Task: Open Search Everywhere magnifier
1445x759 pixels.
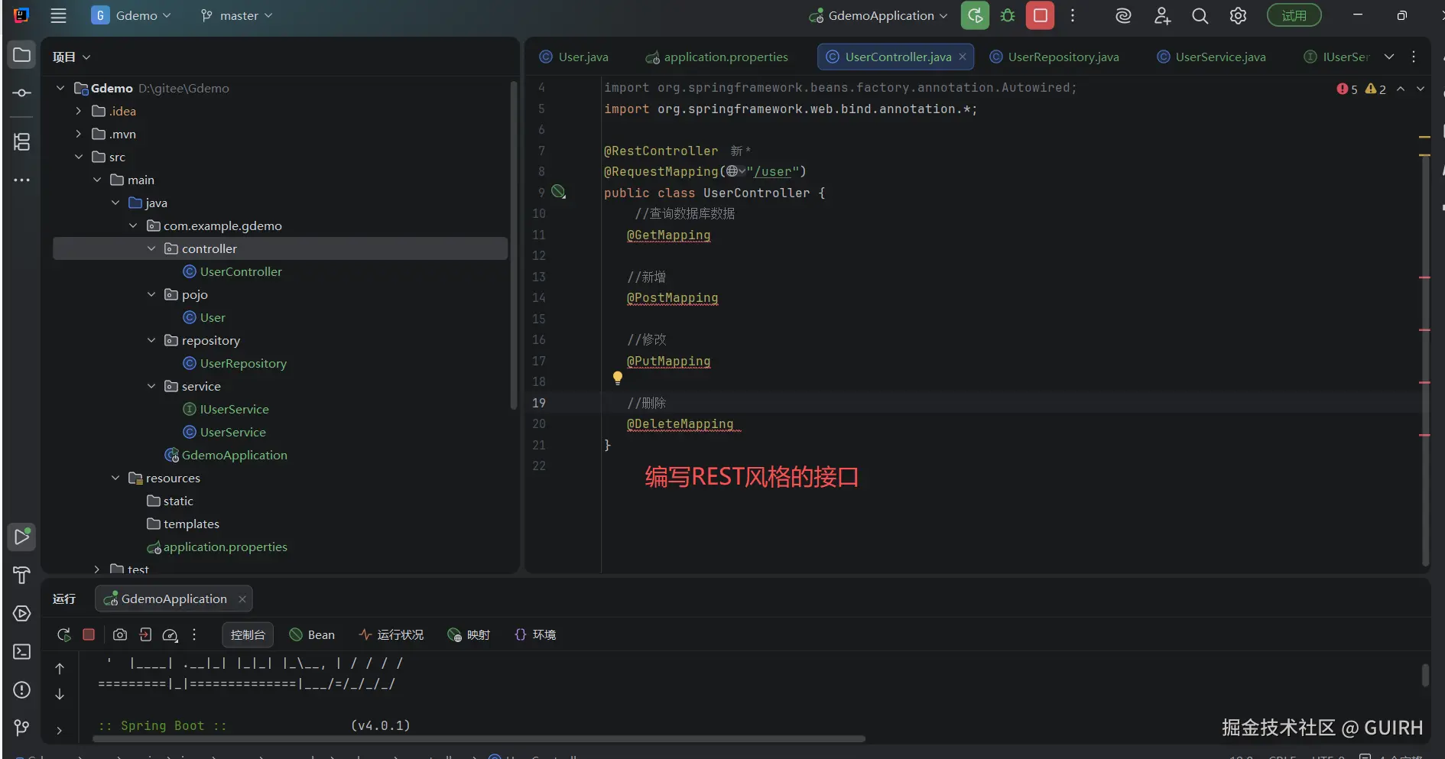Action: (x=1200, y=15)
